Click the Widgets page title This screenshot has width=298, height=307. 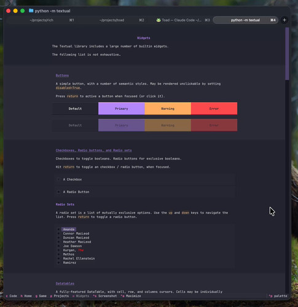(x=144, y=38)
